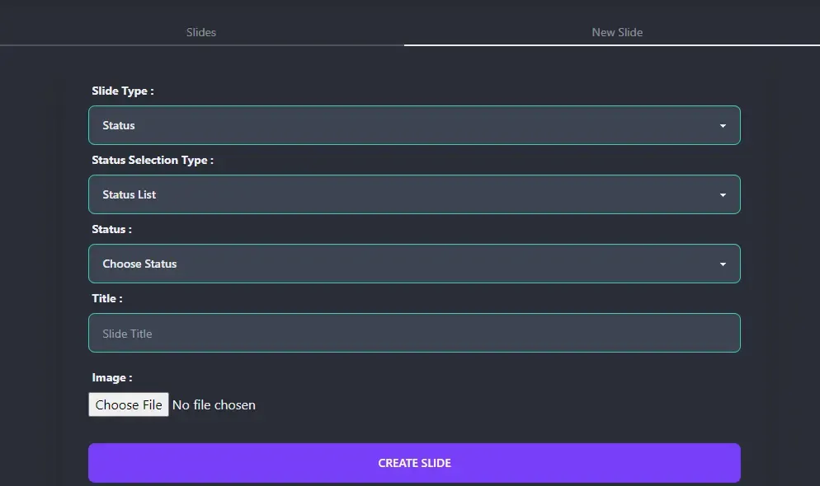The width and height of the screenshot is (820, 486).
Task: Click the 'Title :' label
Action: pyautogui.click(x=106, y=298)
